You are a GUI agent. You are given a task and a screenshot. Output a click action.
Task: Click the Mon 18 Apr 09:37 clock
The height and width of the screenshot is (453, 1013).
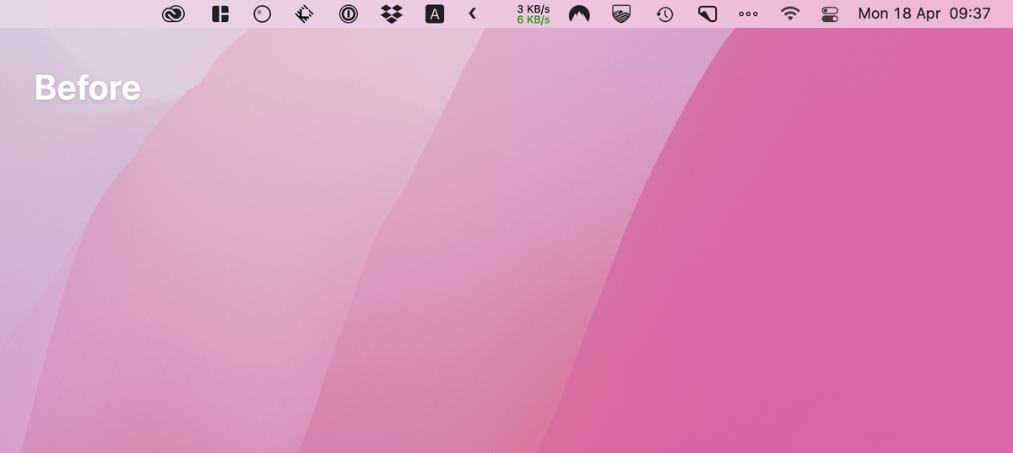tap(924, 13)
